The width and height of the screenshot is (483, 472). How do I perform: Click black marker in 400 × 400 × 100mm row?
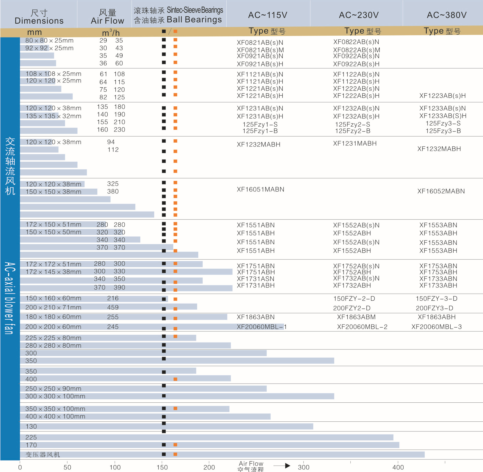[x=164, y=417]
